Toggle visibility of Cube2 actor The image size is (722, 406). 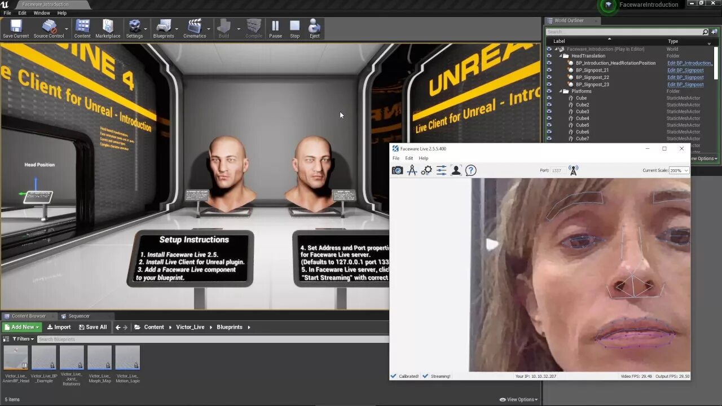(x=549, y=105)
